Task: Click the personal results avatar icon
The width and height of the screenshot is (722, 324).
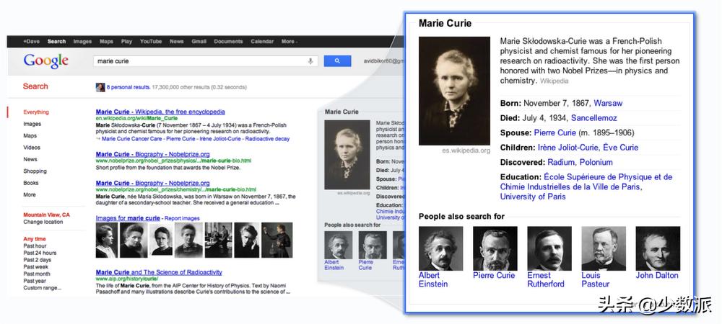Action: 100,87
